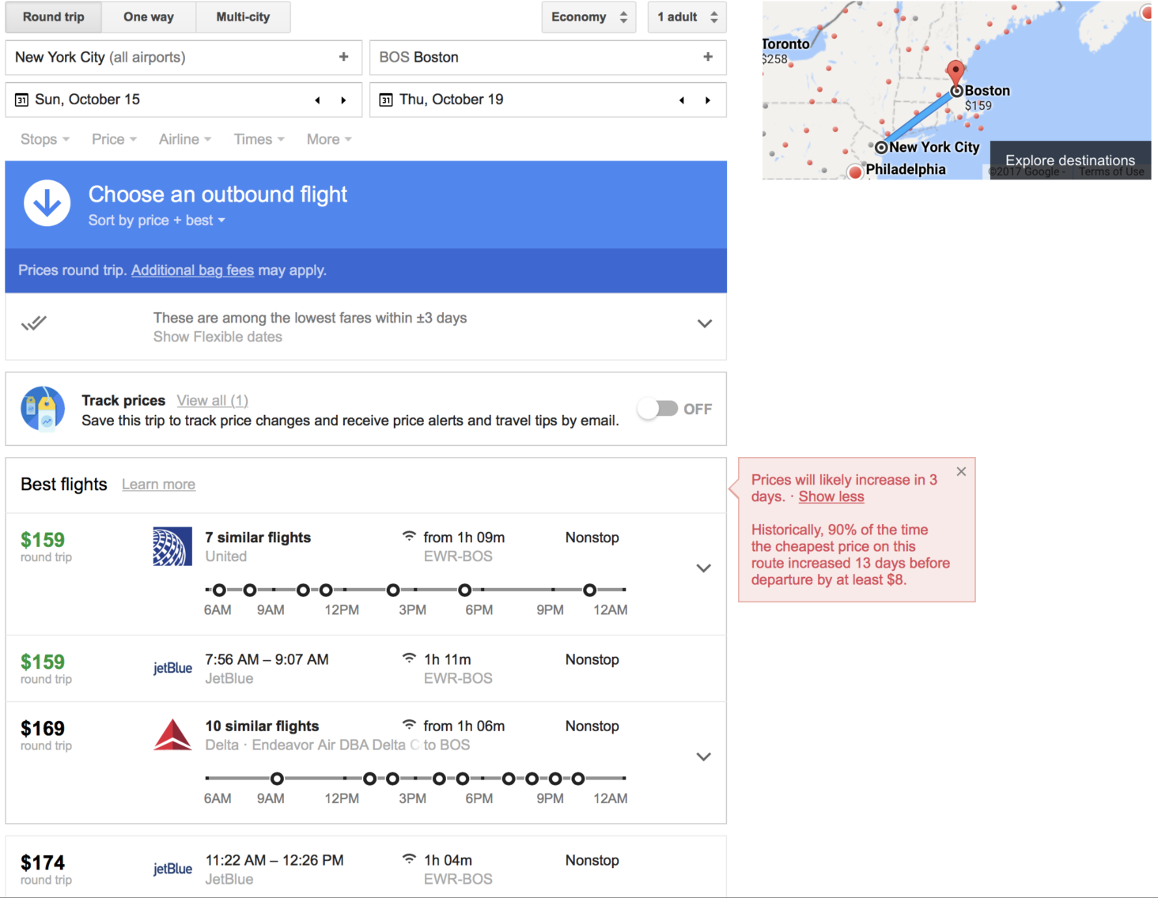The height and width of the screenshot is (898, 1158).
Task: Click the 9AM dot on the Delta timeline
Action: [x=277, y=778]
